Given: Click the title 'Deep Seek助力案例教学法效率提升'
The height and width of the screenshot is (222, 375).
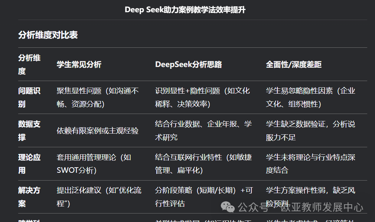Looking at the screenshot, I should (185, 10).
